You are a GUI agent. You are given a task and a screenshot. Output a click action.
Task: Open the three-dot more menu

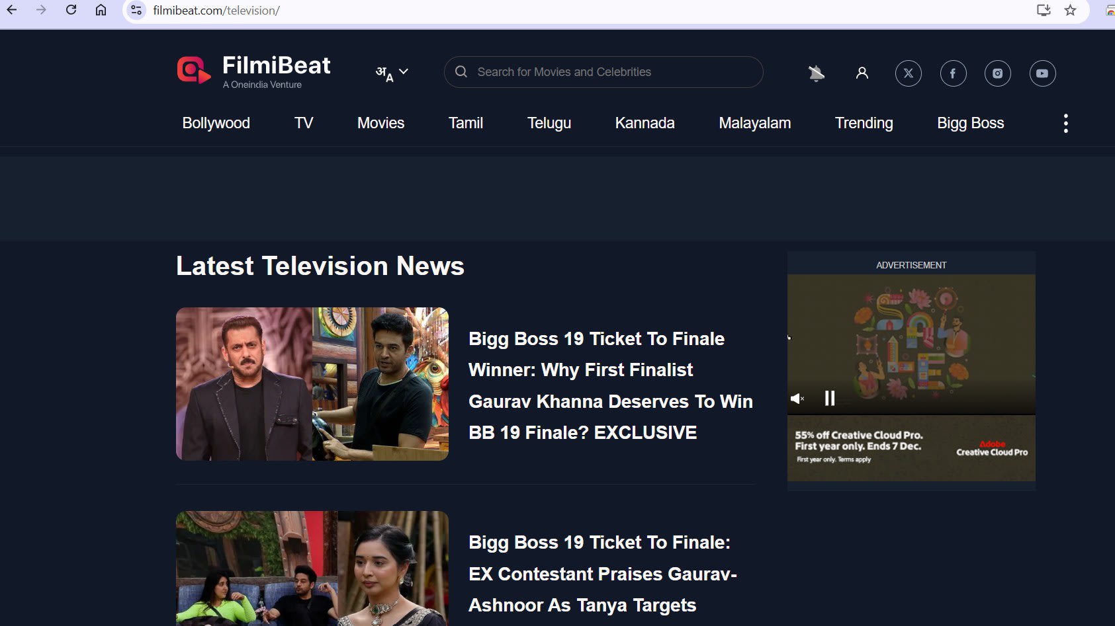[1065, 124]
